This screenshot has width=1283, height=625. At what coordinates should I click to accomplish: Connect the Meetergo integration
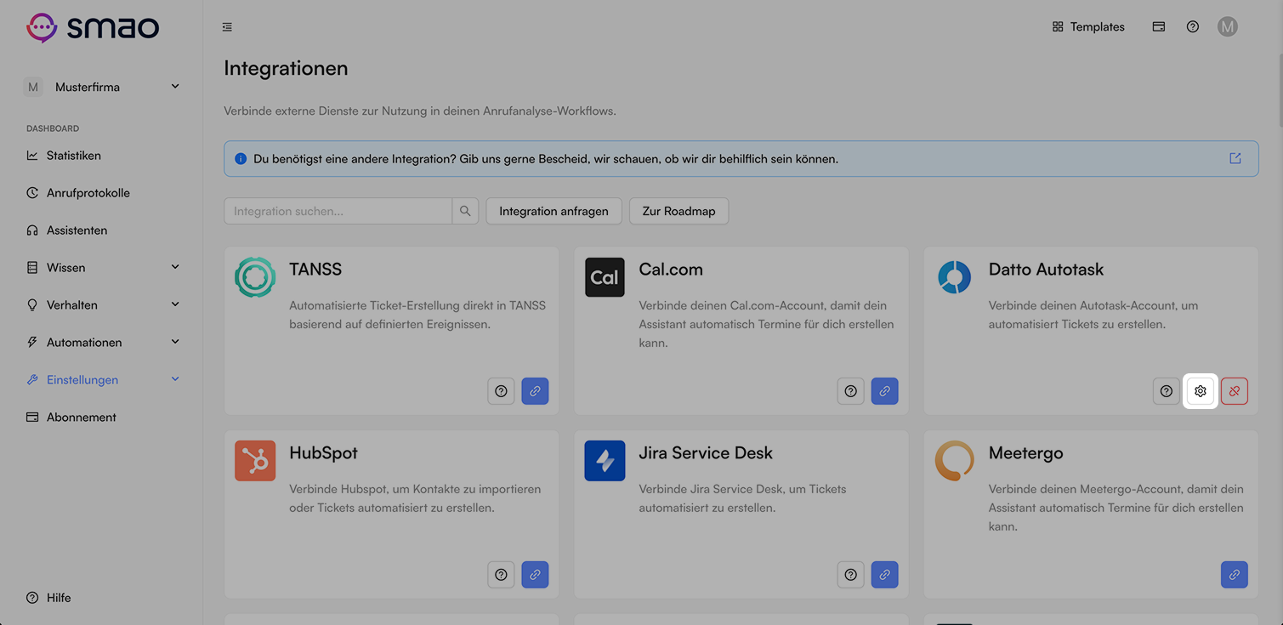click(1234, 575)
